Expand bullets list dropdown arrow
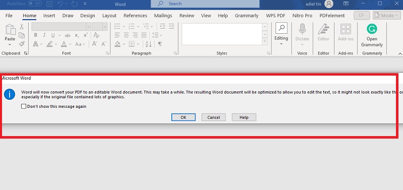This screenshot has height=190, width=403. [x=123, y=27]
